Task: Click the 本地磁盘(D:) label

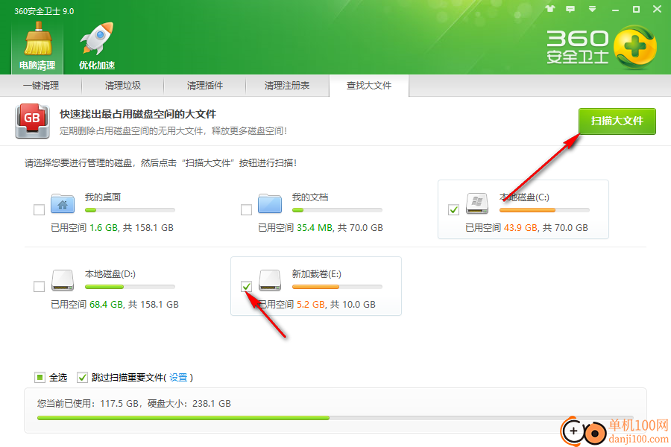Action: 110,273
